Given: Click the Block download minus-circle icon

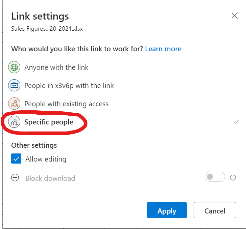Looking at the screenshot, I should click(x=15, y=178).
